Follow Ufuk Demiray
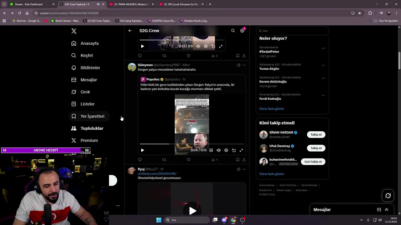Image resolution: width=401 pixels, height=225 pixels. click(316, 148)
